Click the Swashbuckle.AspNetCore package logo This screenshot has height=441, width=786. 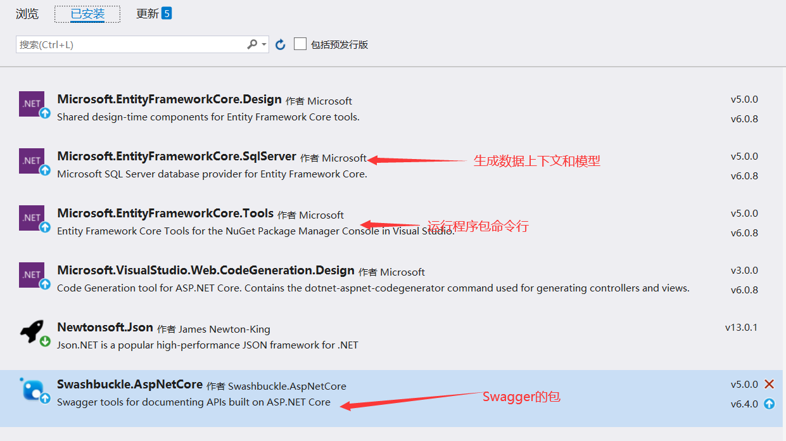[32, 389]
